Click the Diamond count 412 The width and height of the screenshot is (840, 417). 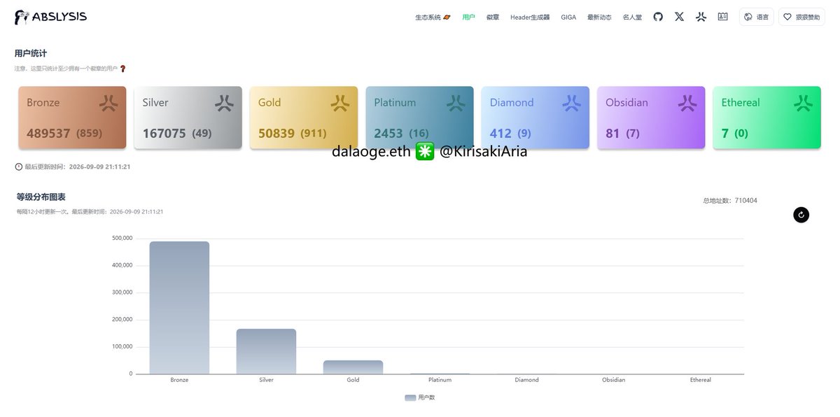tap(501, 133)
